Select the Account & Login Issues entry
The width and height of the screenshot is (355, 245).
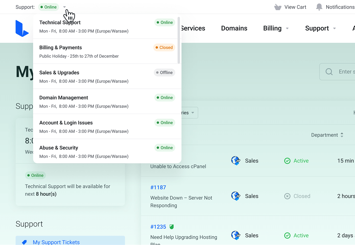click(107, 127)
